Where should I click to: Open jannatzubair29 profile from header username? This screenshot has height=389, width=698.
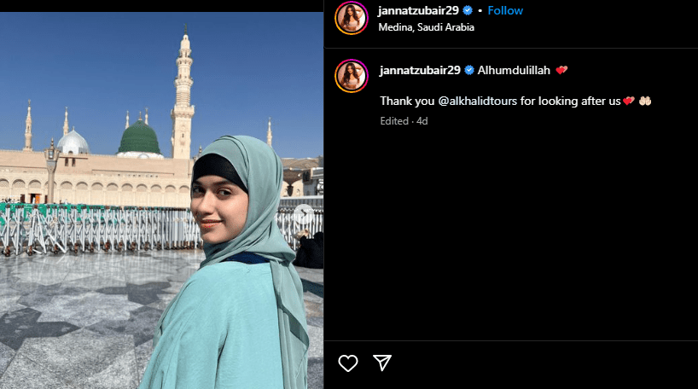click(418, 11)
